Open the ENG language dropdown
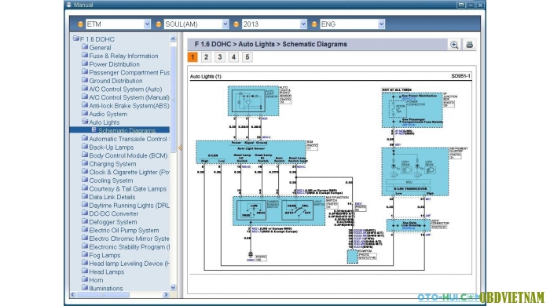550x306 pixels. 381,24
